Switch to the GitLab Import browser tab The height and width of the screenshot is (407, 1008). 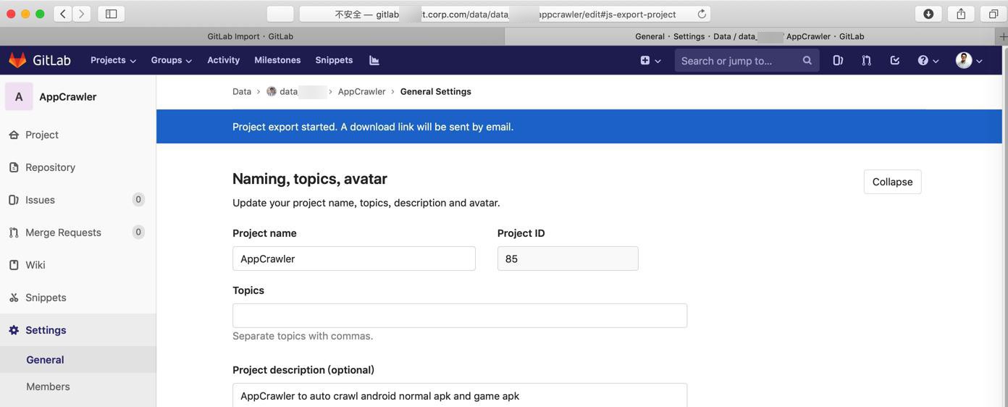pos(251,36)
